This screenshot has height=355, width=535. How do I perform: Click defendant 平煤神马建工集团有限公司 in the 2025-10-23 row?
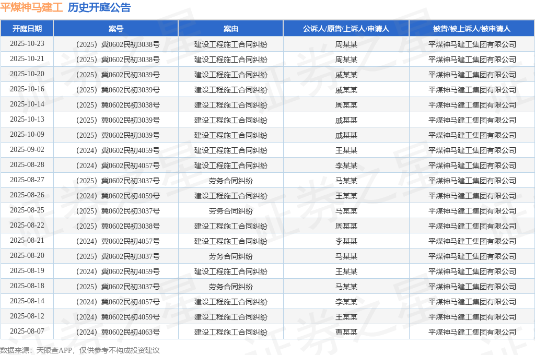click(472, 44)
